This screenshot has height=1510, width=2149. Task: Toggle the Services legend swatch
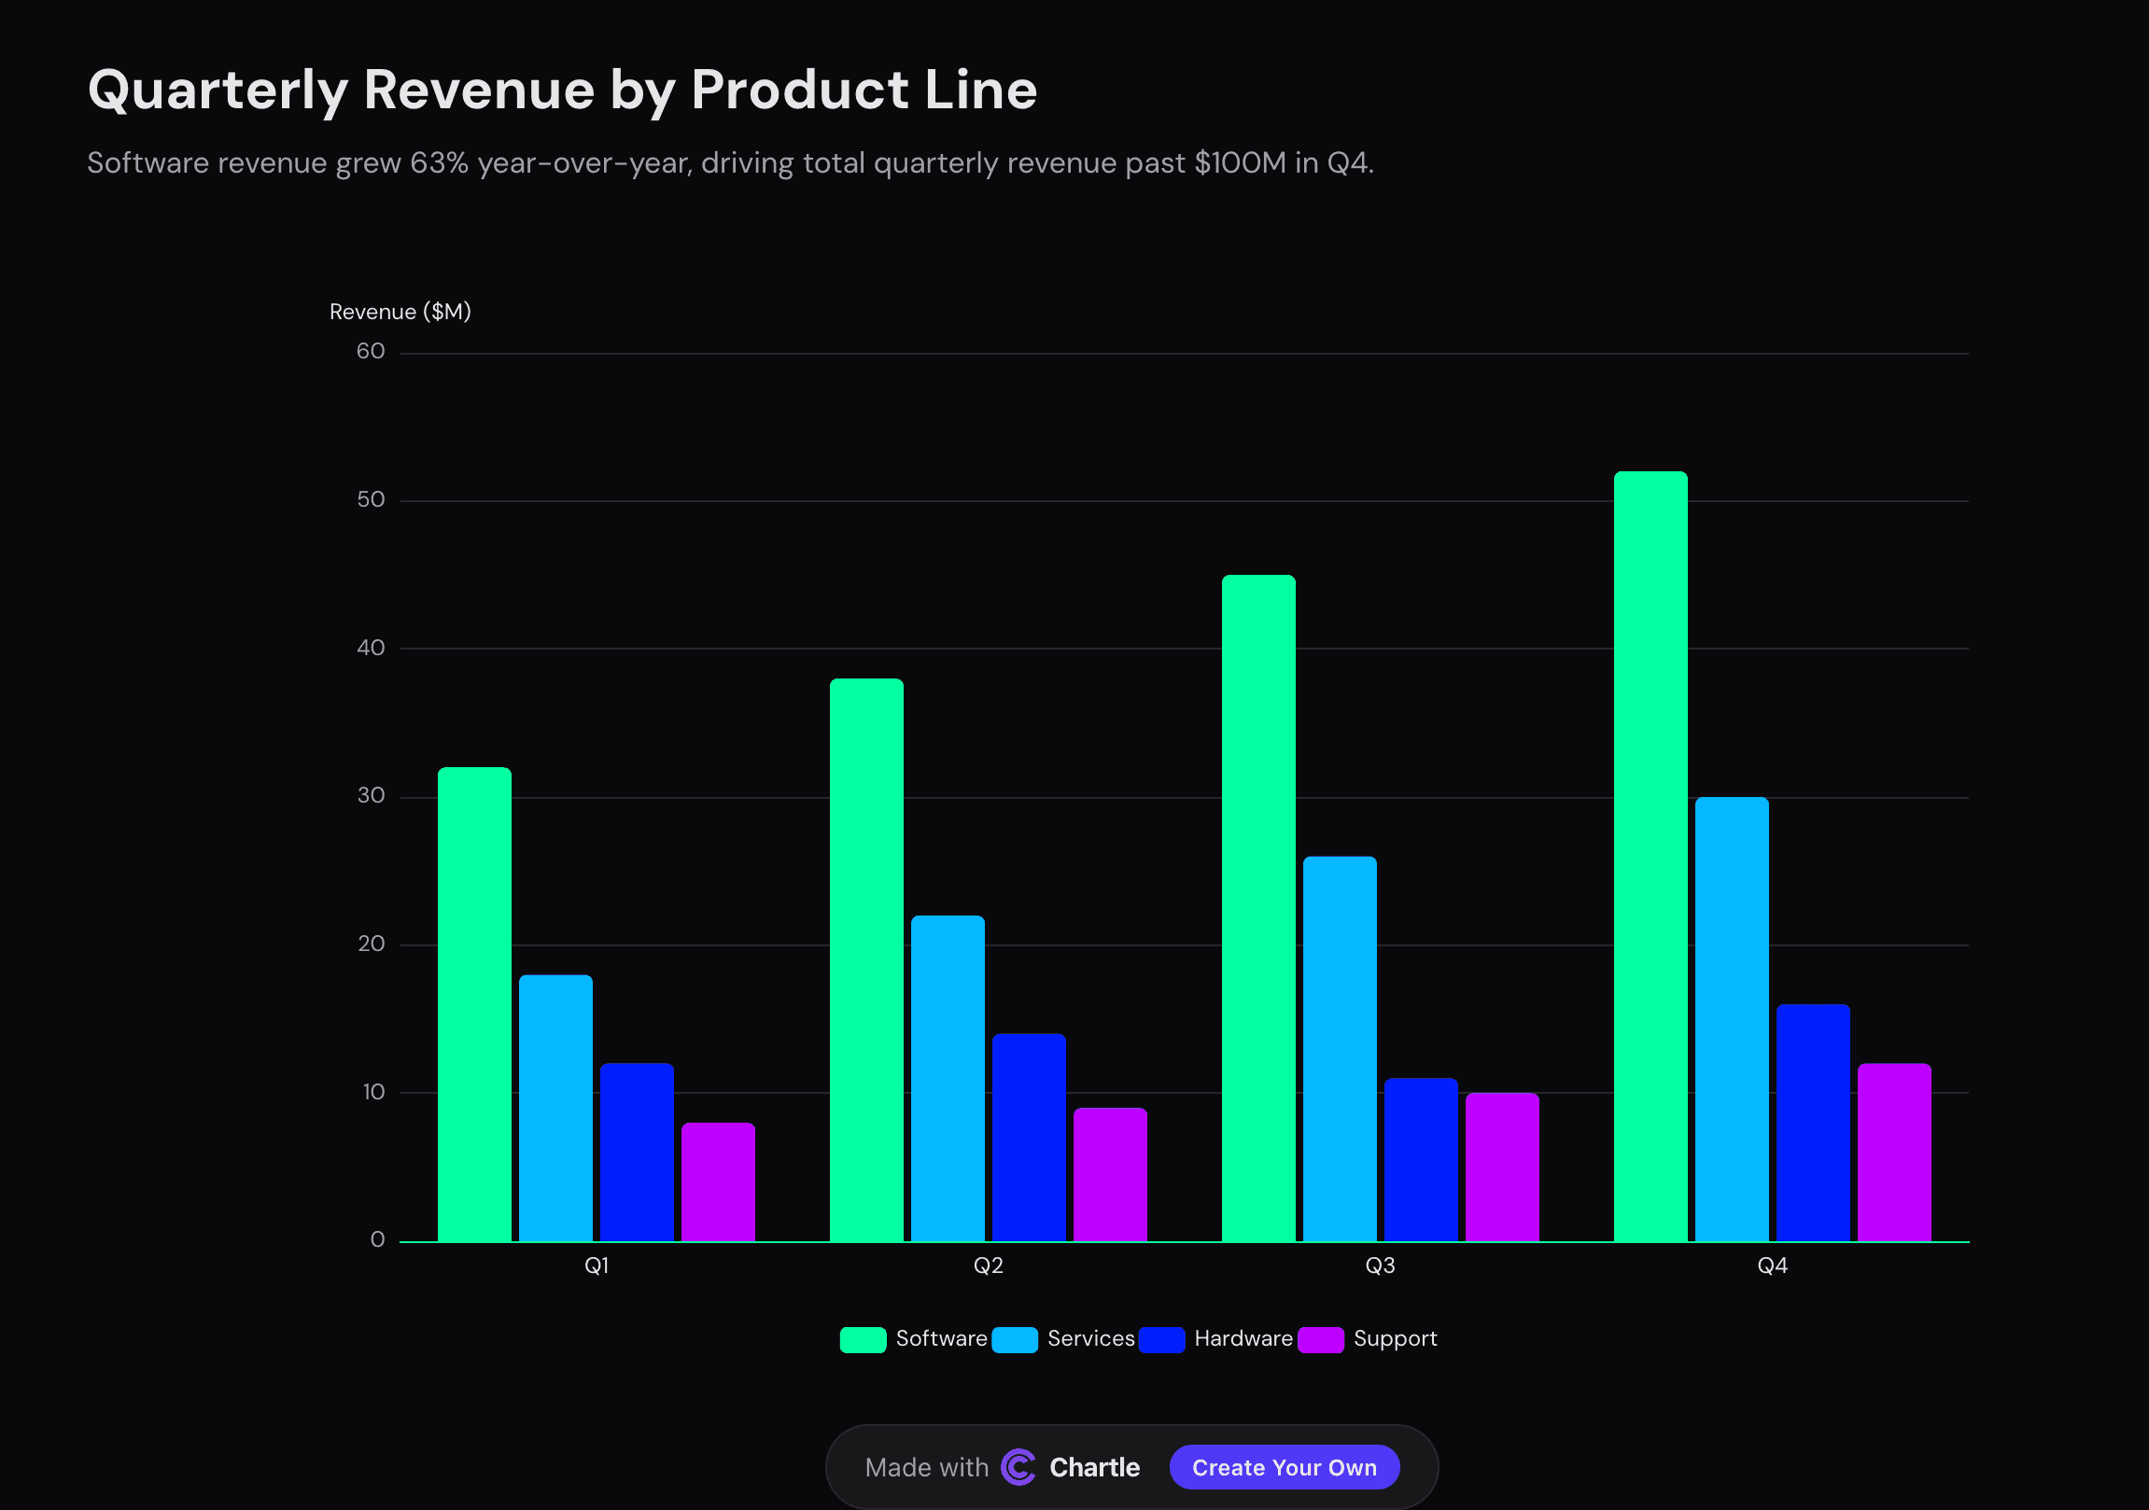pos(1014,1339)
